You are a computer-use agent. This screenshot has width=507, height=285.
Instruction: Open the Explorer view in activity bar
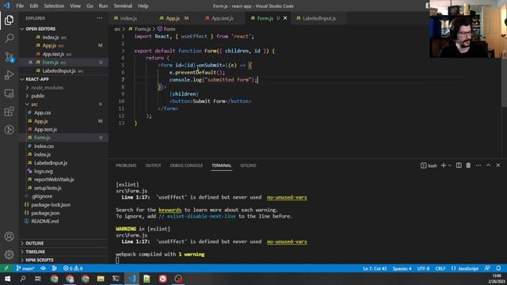9,20
